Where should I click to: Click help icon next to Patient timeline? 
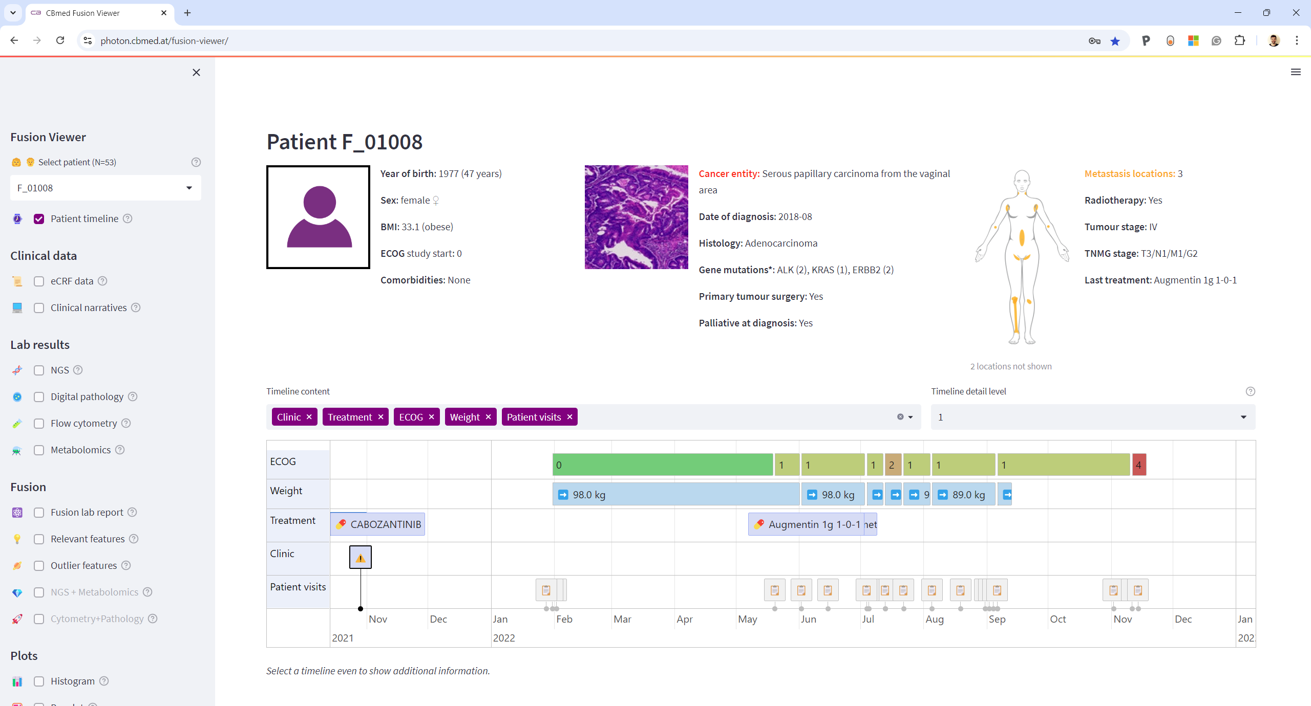(x=128, y=218)
